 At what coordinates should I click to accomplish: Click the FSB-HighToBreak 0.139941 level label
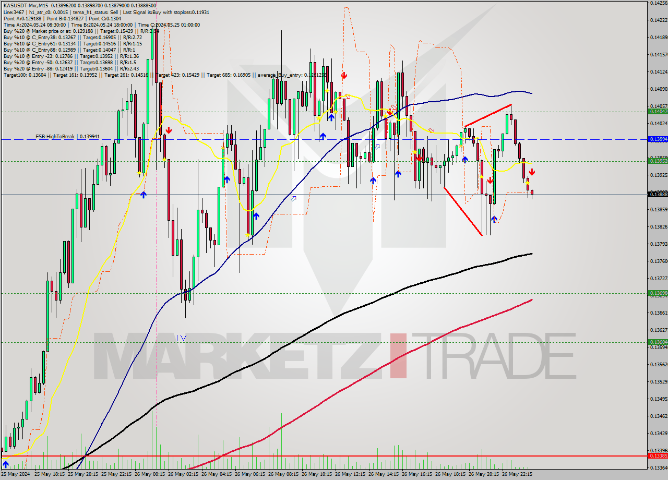[x=67, y=137]
